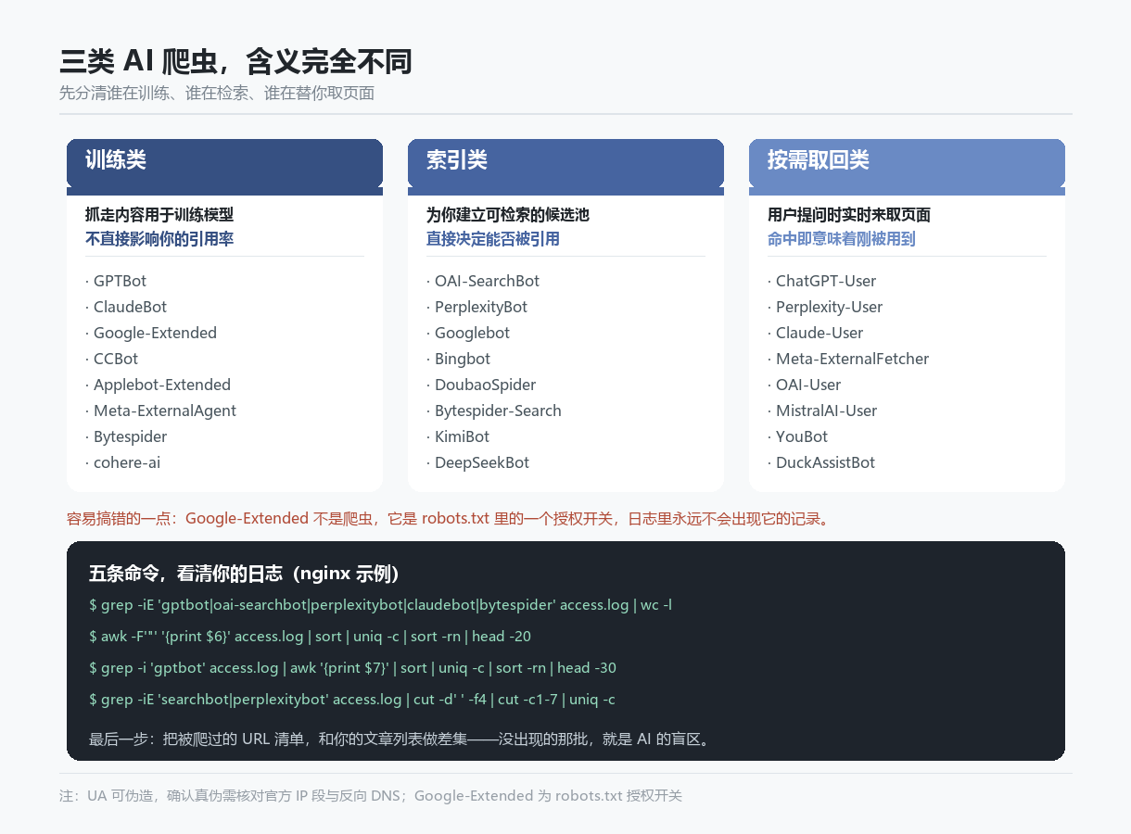
Task: Select Bytespider in the training list
Action: click(x=126, y=436)
